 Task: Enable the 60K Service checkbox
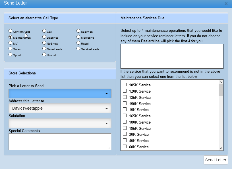125,147
